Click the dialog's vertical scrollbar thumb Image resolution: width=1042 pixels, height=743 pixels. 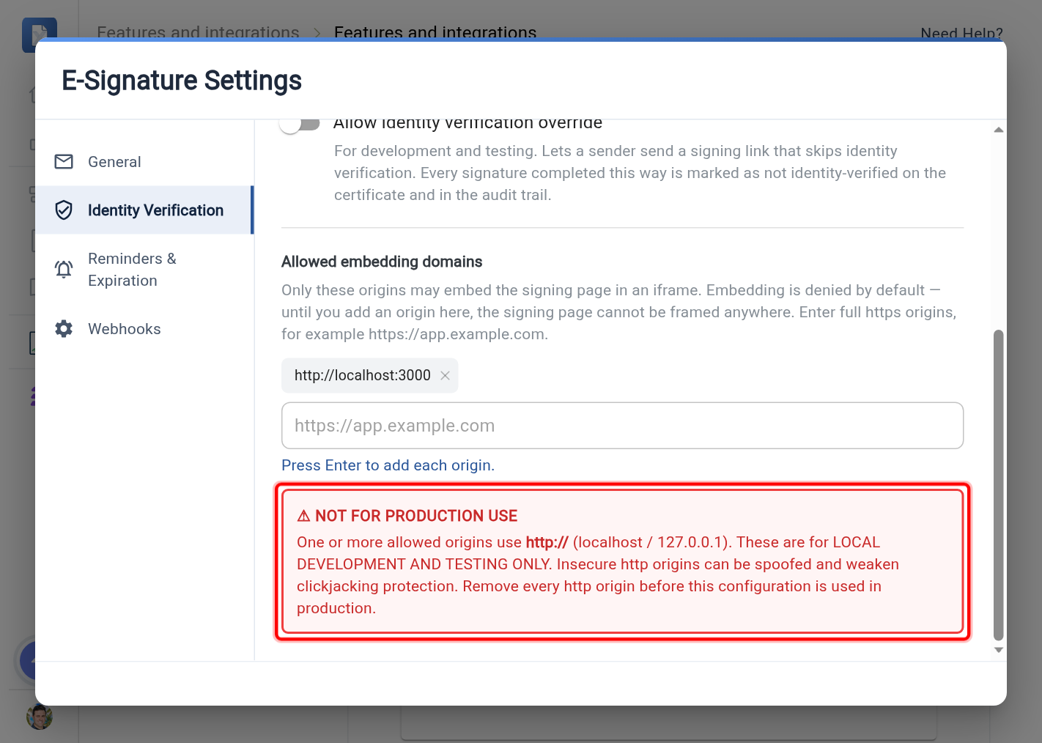point(998,485)
